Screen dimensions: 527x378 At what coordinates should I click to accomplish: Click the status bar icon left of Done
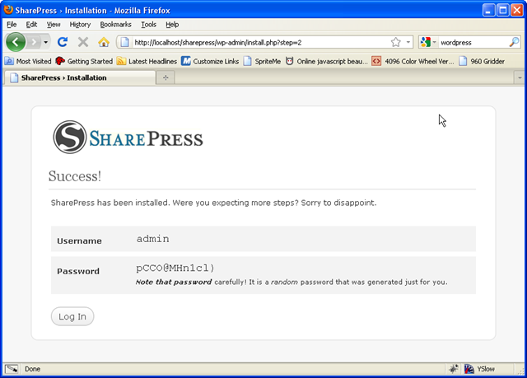pos(12,369)
